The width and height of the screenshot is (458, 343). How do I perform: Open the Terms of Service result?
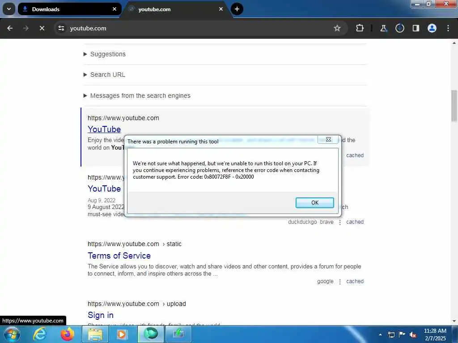click(119, 256)
